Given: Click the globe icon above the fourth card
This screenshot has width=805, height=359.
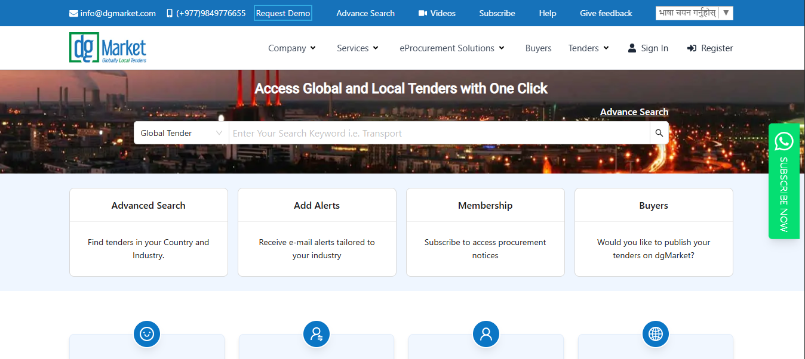Looking at the screenshot, I should (x=655, y=334).
